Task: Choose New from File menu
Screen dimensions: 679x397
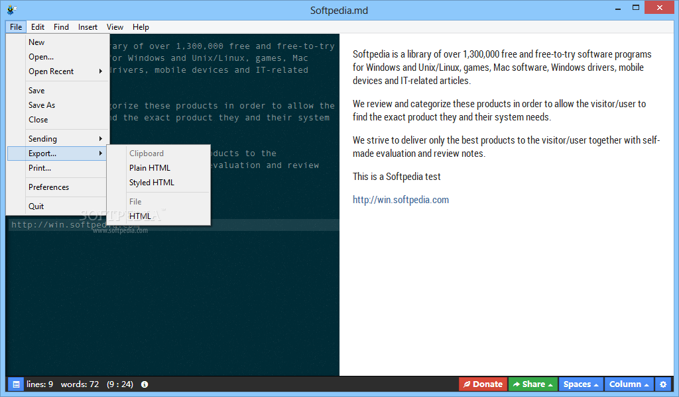Action: (x=57, y=42)
